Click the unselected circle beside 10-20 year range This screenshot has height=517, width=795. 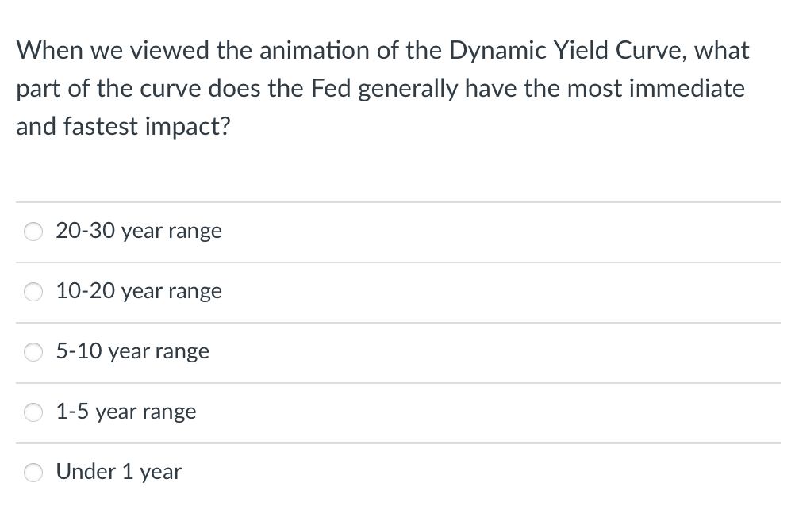tap(33, 291)
